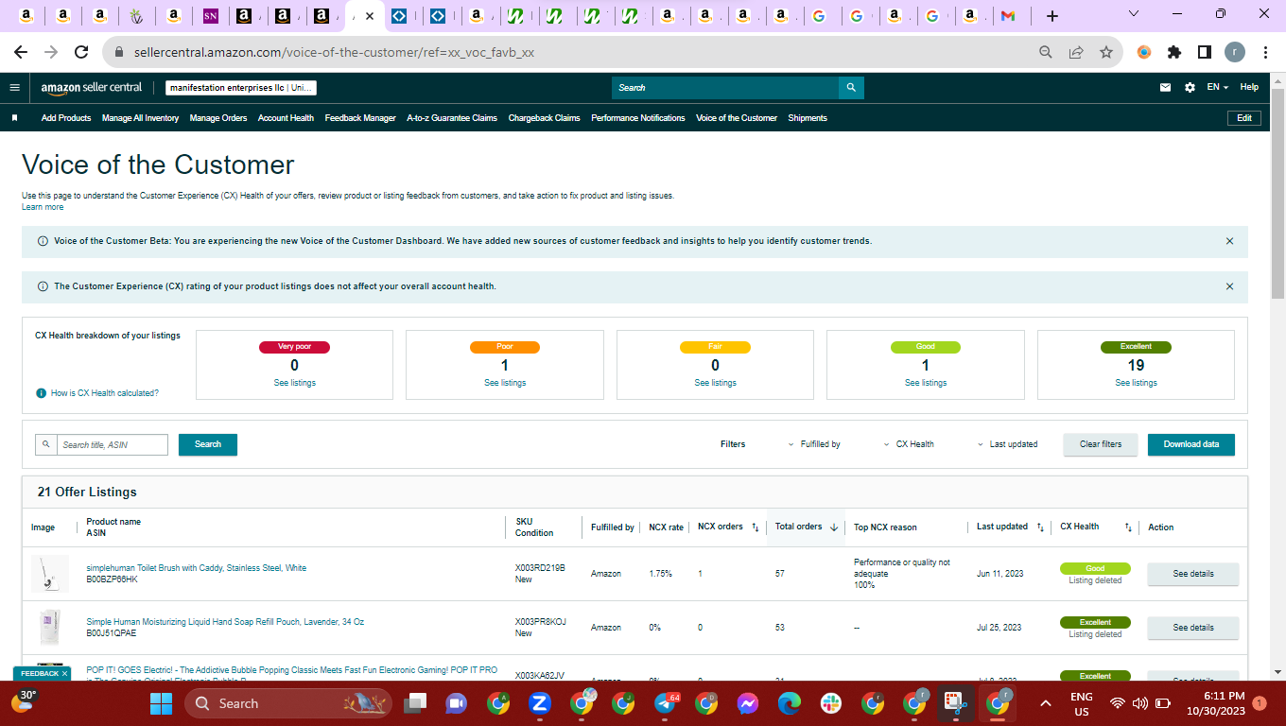Open the How is CX Health calculated link
Screen dimensions: 1286x726
[x=105, y=393]
